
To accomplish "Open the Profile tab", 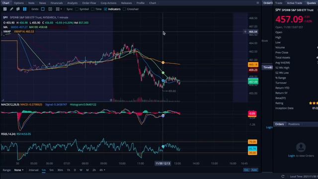I will point(140,3).
